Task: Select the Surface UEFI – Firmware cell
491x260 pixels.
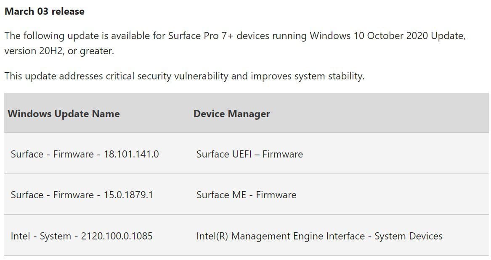Action: click(249, 154)
